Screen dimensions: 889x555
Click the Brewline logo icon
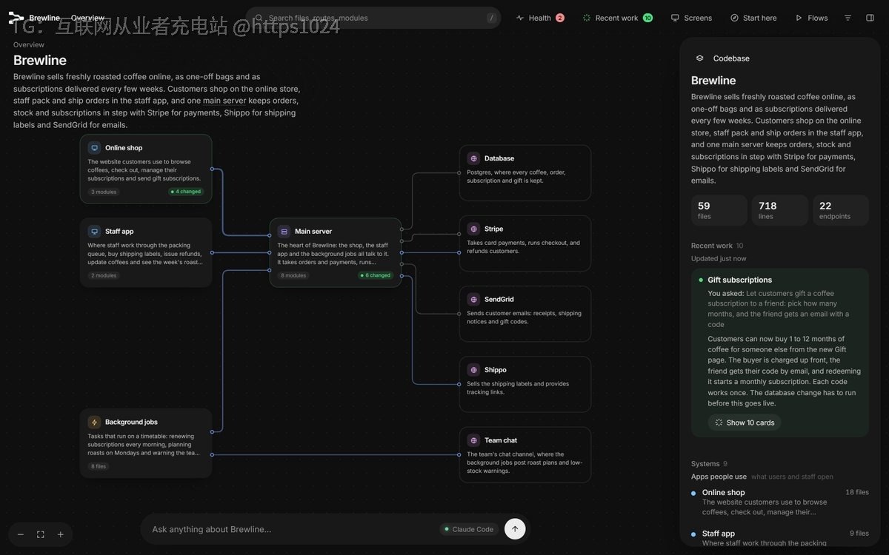pos(16,18)
